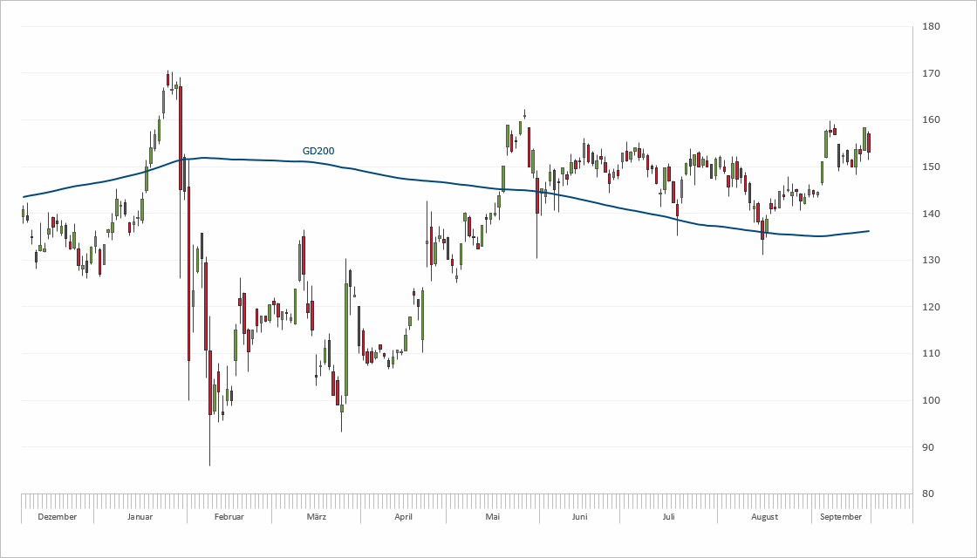Click the 100 value on price axis
Screen dimensions: 977x558
pyautogui.click(x=931, y=401)
